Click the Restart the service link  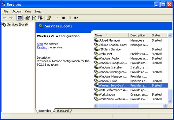tap(42, 47)
